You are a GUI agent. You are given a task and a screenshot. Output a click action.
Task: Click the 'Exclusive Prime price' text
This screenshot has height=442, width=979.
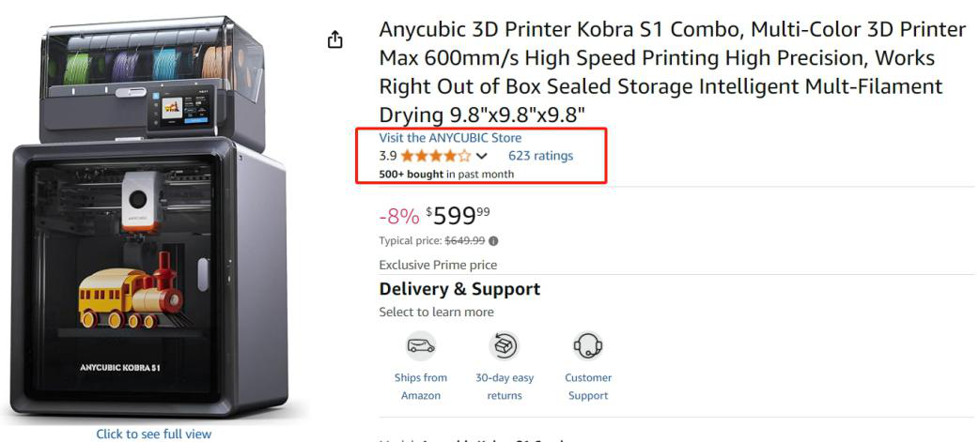click(438, 265)
